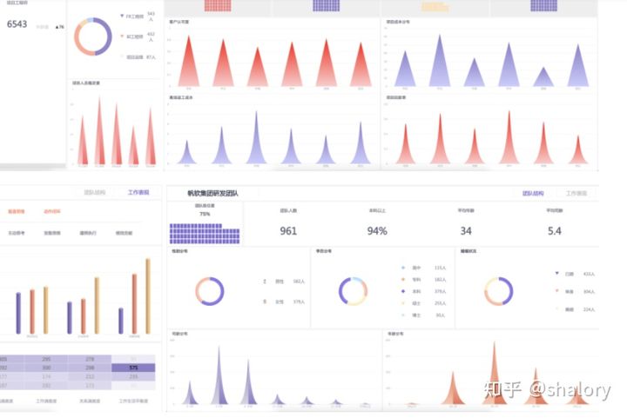This screenshot has height=418, width=627.
Task: Click the 961 team headcount figure
Action: coord(288,231)
